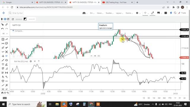Select the 1M range button
Screen dimensions: 190x107
(x=154, y=98)
